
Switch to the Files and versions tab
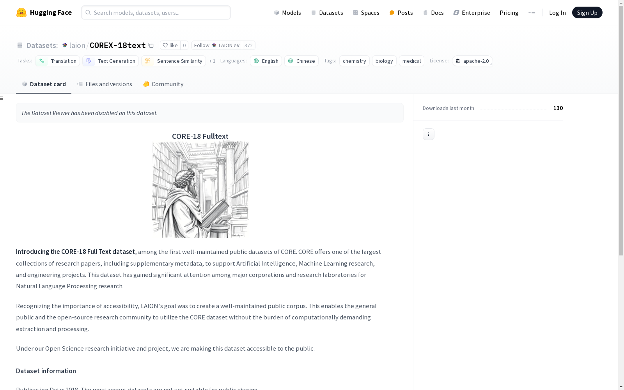tap(105, 84)
